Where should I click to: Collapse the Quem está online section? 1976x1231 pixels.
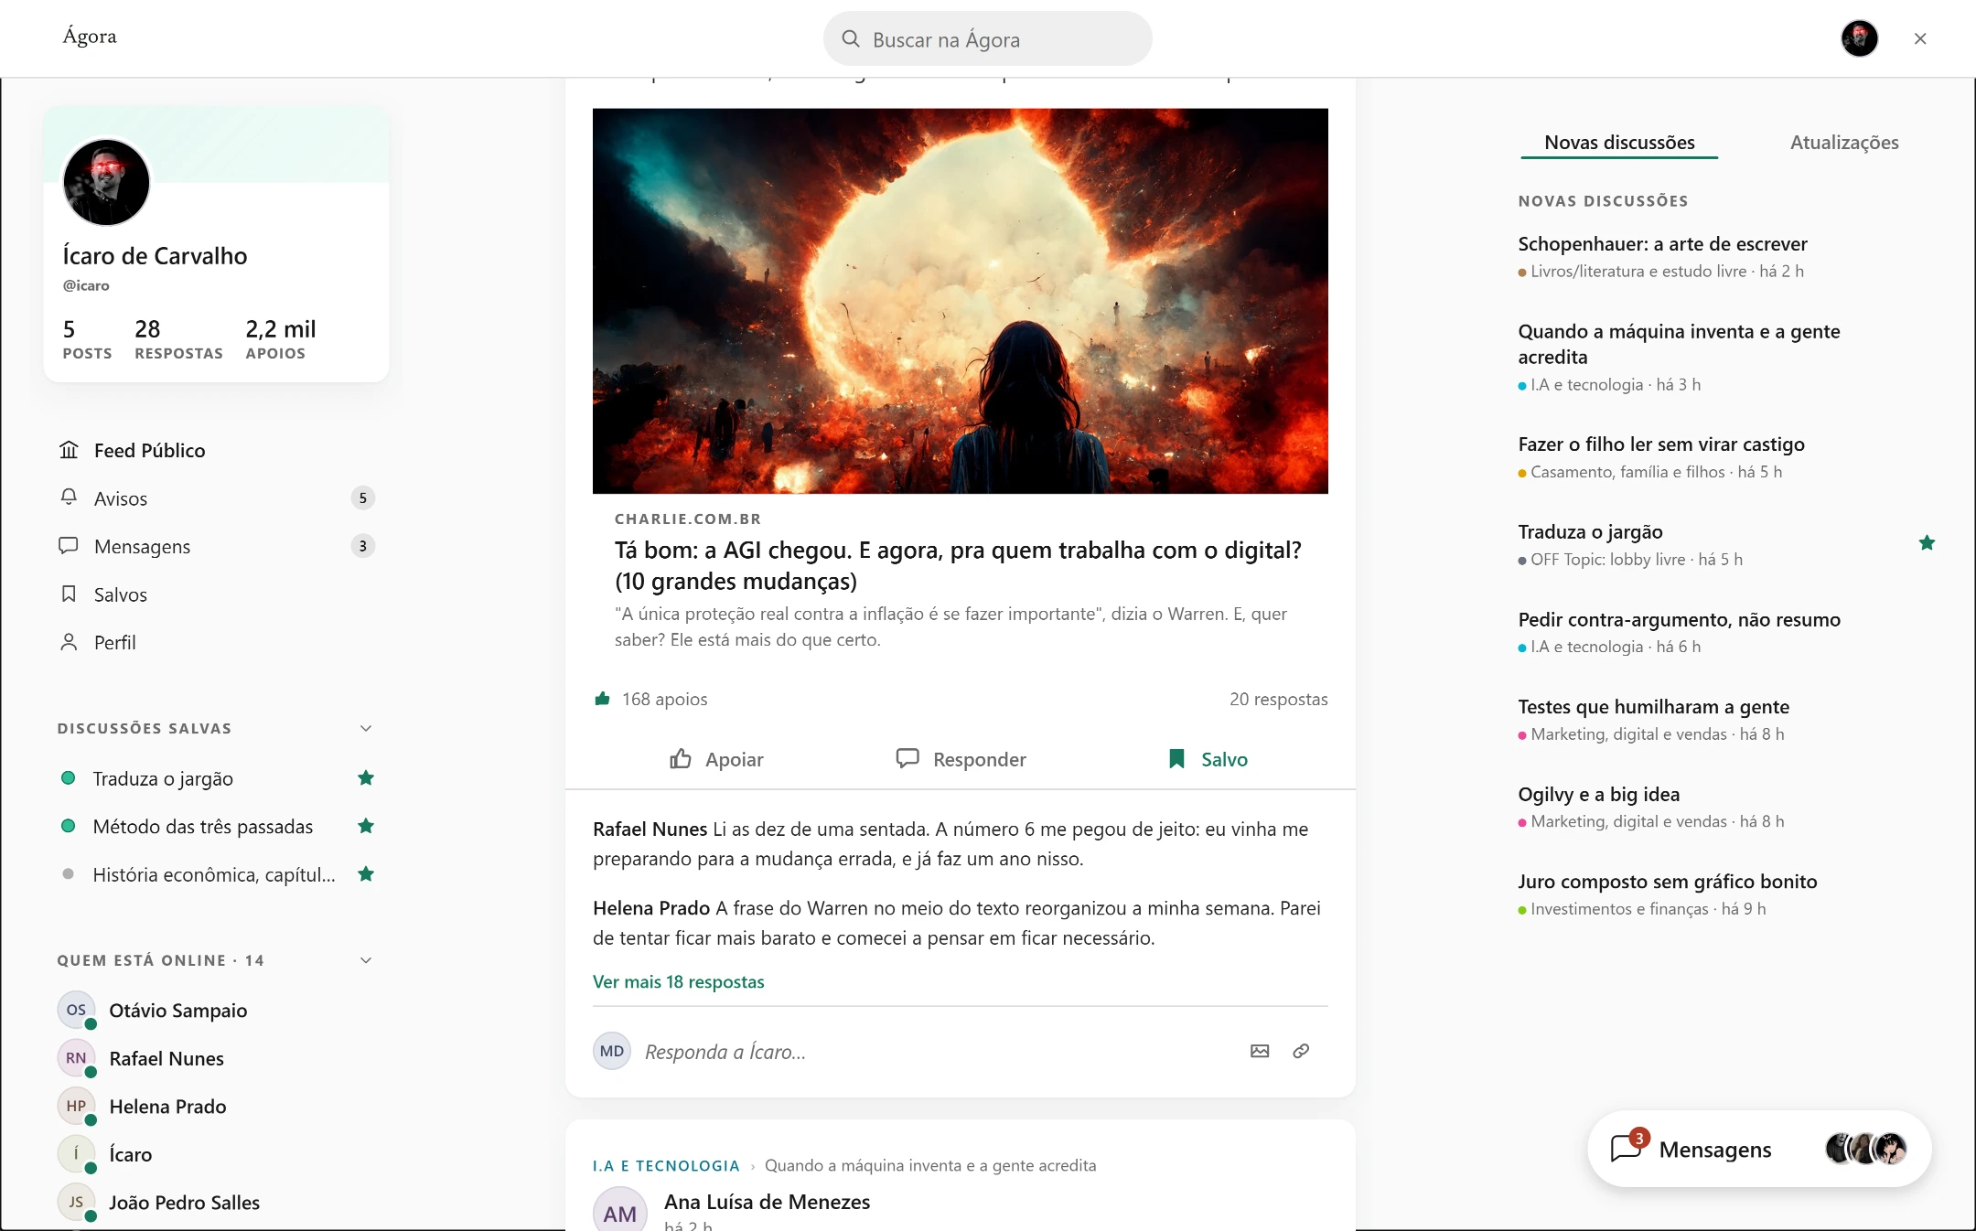coord(366,960)
